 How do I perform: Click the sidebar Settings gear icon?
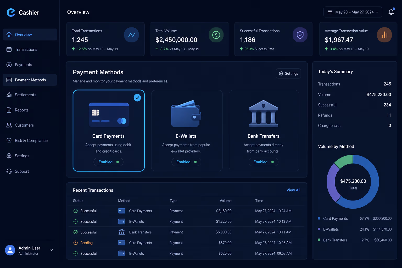[9, 156]
